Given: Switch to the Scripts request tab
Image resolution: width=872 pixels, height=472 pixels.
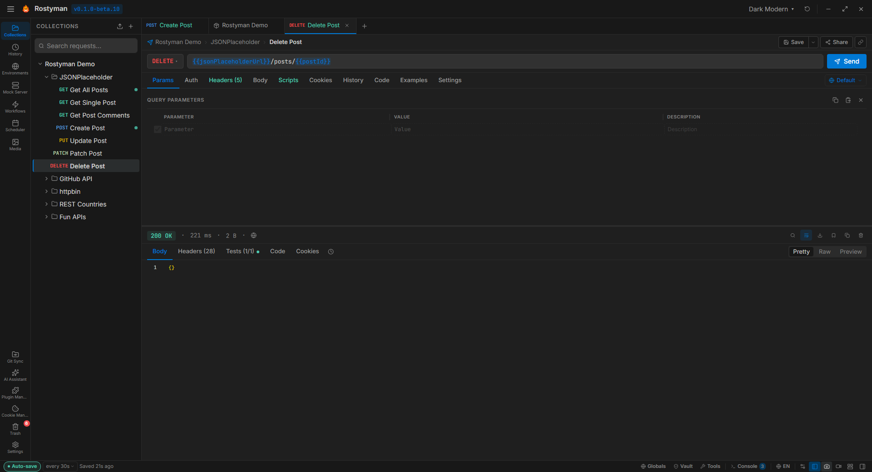Looking at the screenshot, I should [x=288, y=80].
